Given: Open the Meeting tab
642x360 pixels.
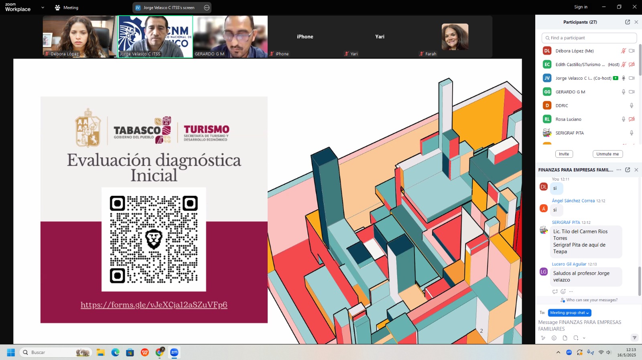Looking at the screenshot, I should coord(67,8).
